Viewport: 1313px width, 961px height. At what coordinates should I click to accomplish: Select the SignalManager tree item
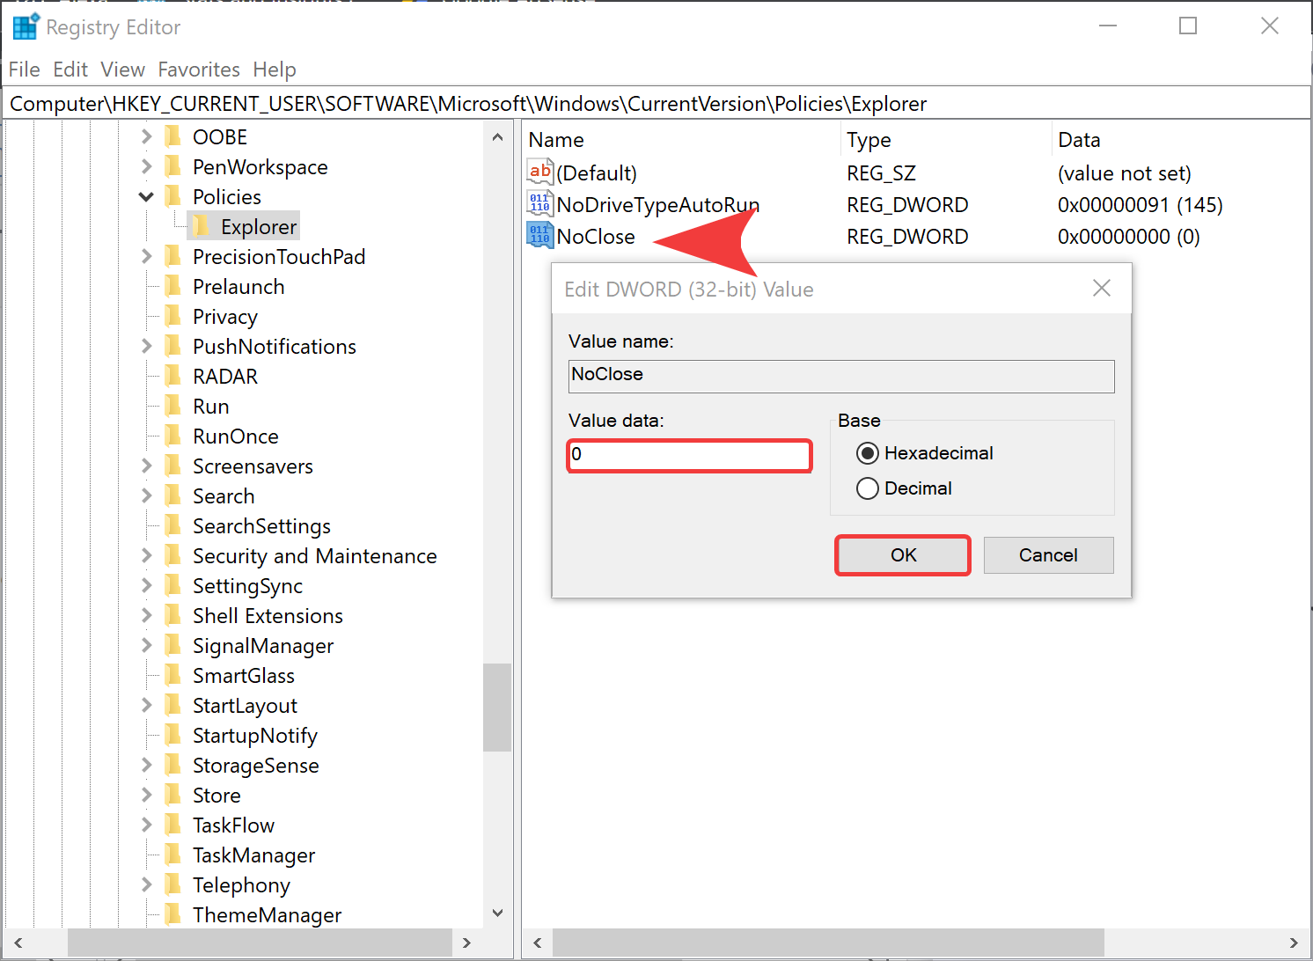tap(263, 645)
